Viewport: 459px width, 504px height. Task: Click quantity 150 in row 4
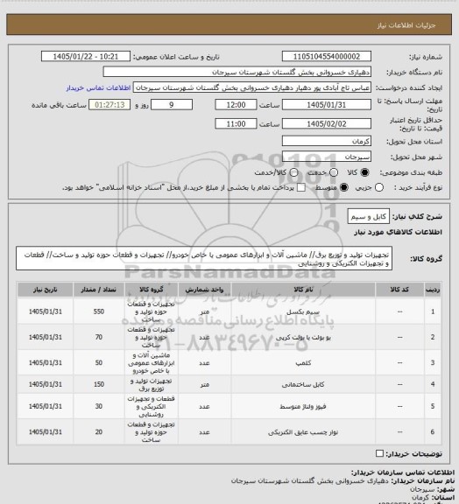click(98, 384)
